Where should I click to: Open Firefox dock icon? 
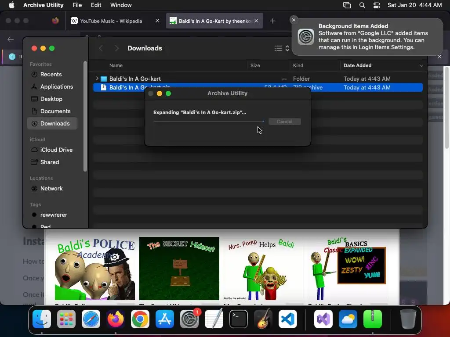(x=116, y=319)
